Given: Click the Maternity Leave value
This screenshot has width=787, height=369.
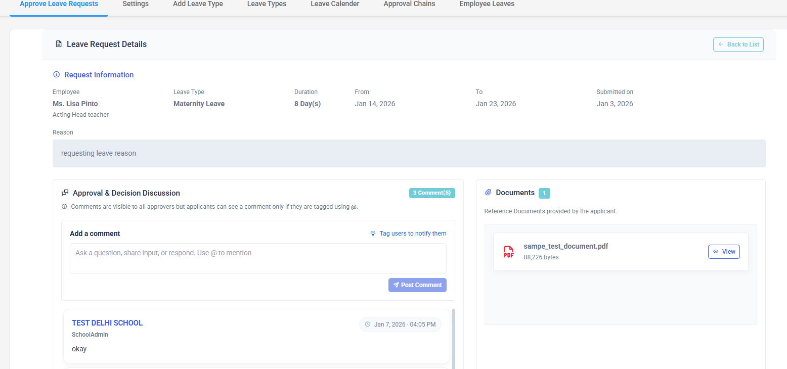Looking at the screenshot, I should point(199,104).
